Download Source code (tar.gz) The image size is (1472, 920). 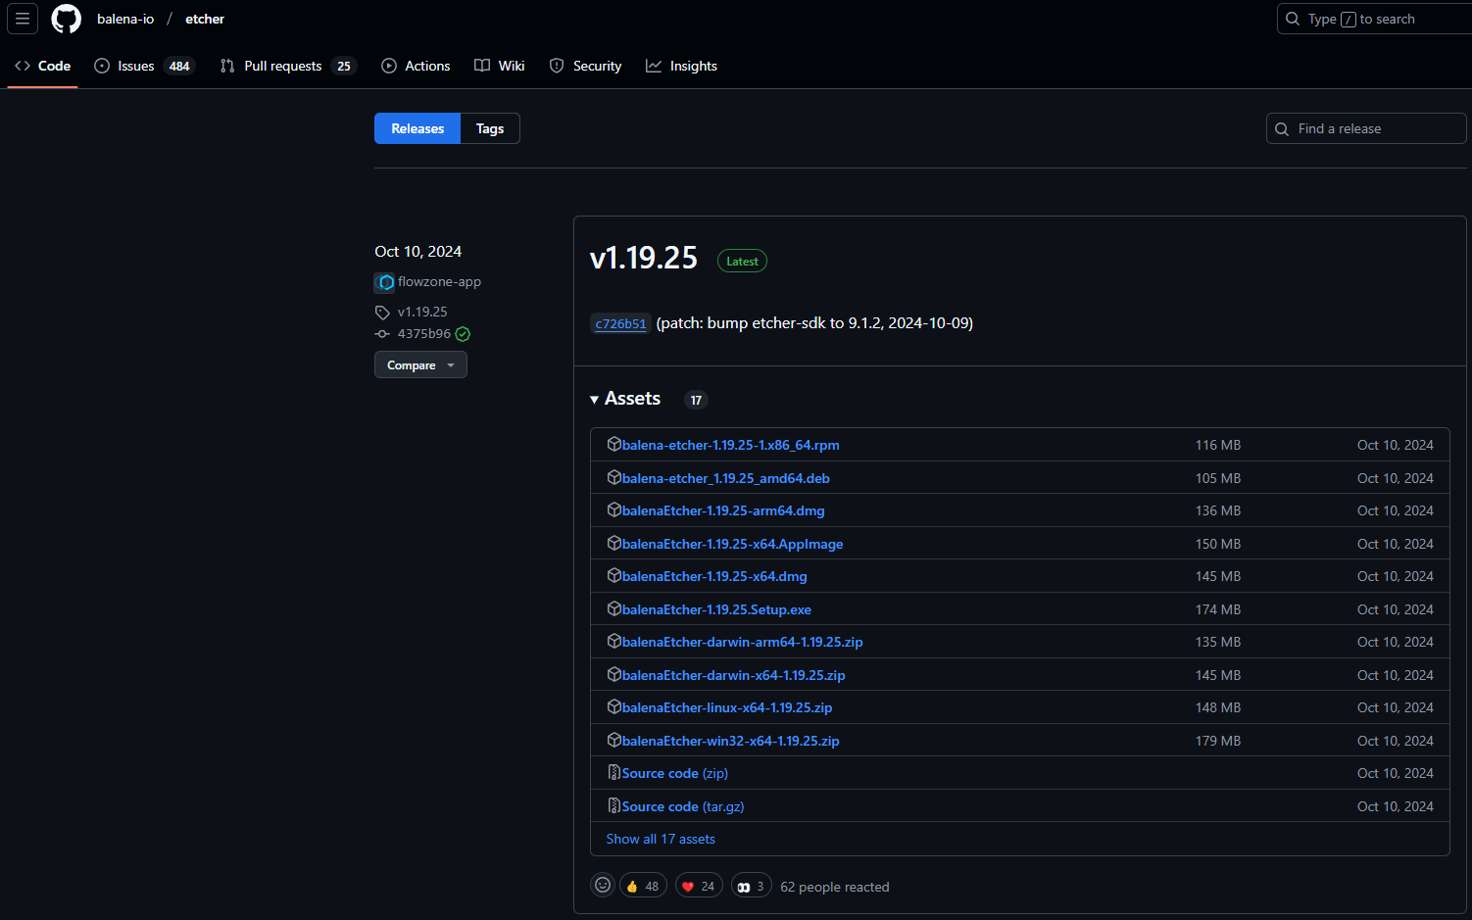point(683,806)
